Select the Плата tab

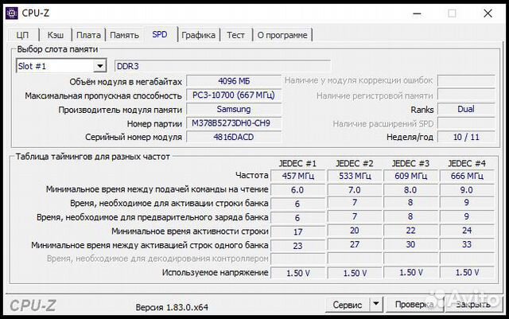click(89, 35)
